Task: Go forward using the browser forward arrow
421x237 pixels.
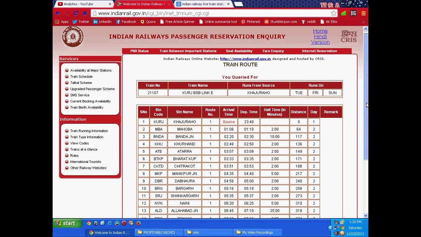Action: pyautogui.click(x=67, y=13)
